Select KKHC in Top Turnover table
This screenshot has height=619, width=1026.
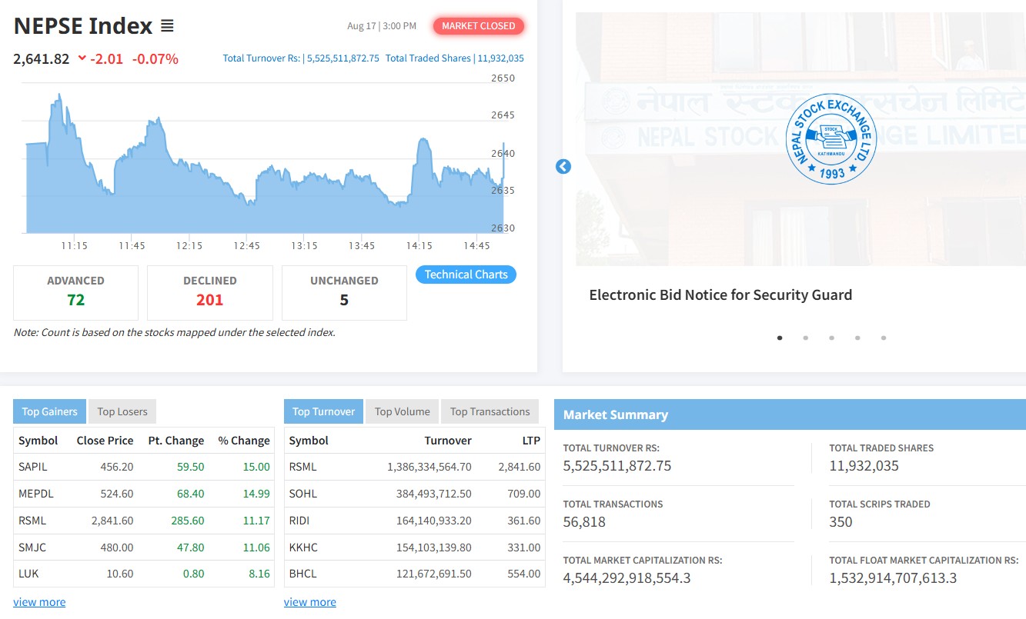pos(303,547)
